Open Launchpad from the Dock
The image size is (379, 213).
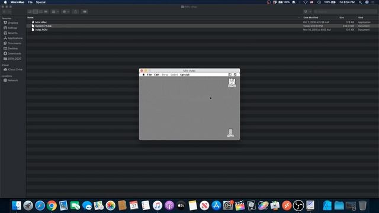[x=28, y=205]
